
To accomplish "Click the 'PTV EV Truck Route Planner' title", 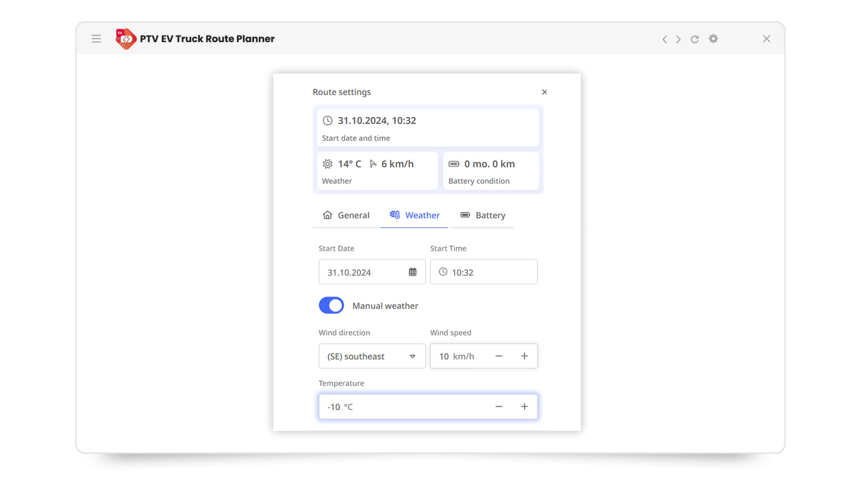I will tap(207, 39).
